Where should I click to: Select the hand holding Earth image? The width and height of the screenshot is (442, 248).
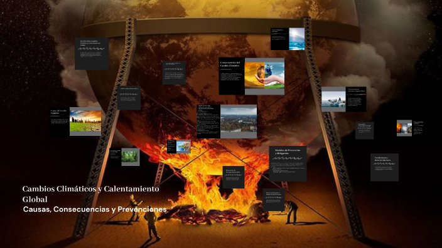[264, 76]
